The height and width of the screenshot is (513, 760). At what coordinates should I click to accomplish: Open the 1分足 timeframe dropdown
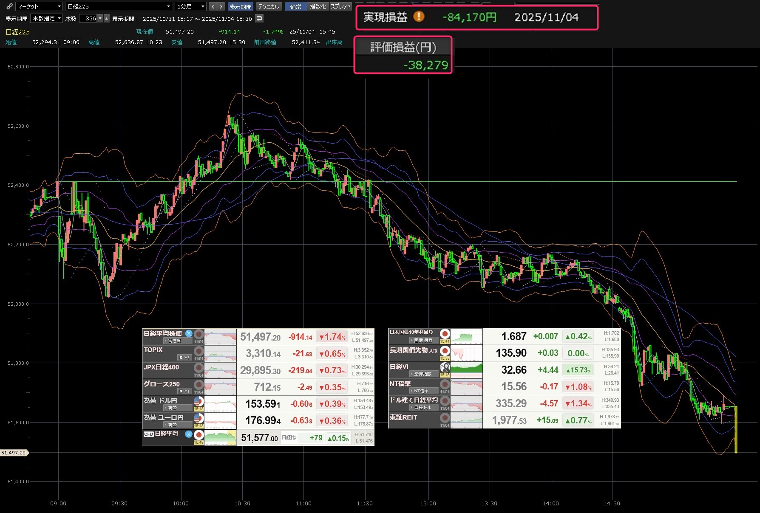[191, 6]
